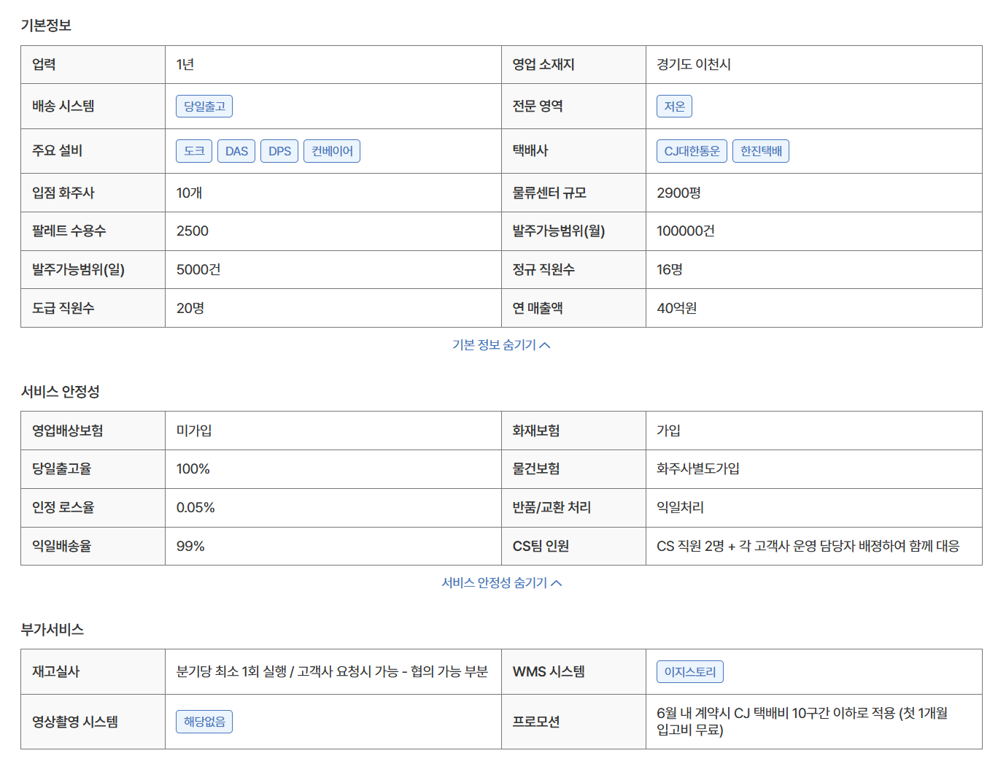
Task: Click the 발주가능범위(일) label
Action: [78, 270]
